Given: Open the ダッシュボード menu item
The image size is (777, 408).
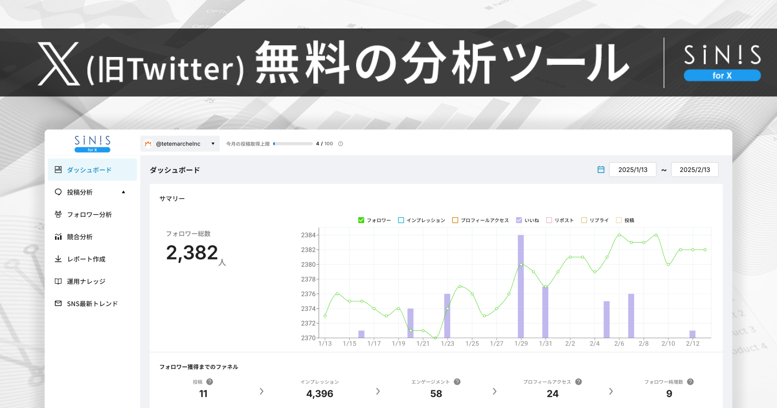Looking at the screenshot, I should pos(92,170).
